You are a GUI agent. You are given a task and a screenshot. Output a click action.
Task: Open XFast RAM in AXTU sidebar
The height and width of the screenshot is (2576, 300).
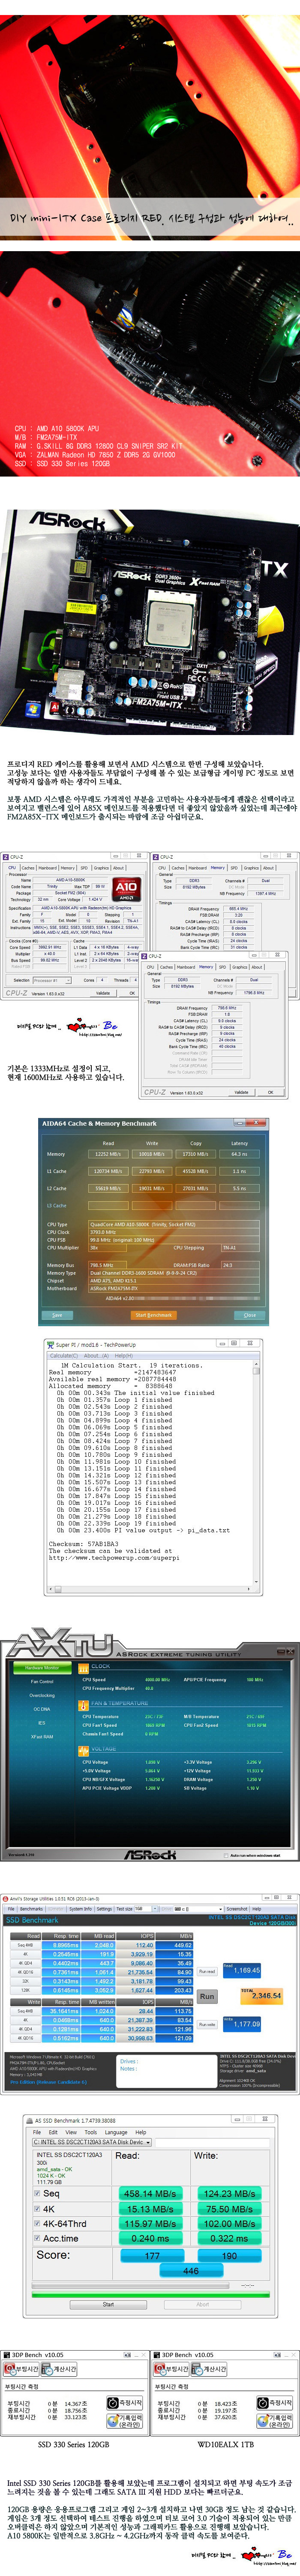tap(42, 1737)
